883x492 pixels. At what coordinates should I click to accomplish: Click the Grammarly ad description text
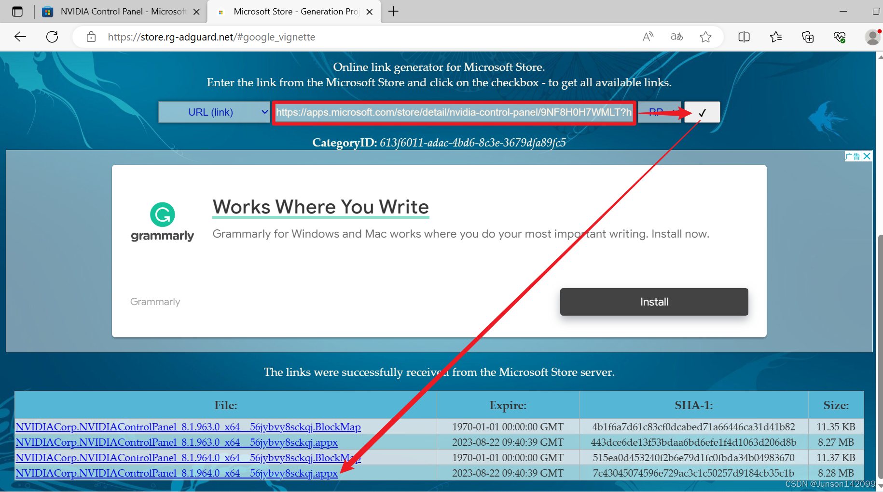point(461,234)
